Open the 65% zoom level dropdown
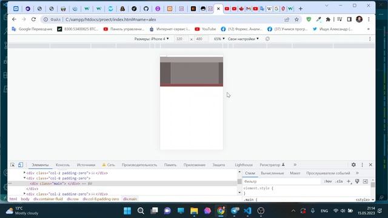Screen dimensions: 388x218 point(219,39)
